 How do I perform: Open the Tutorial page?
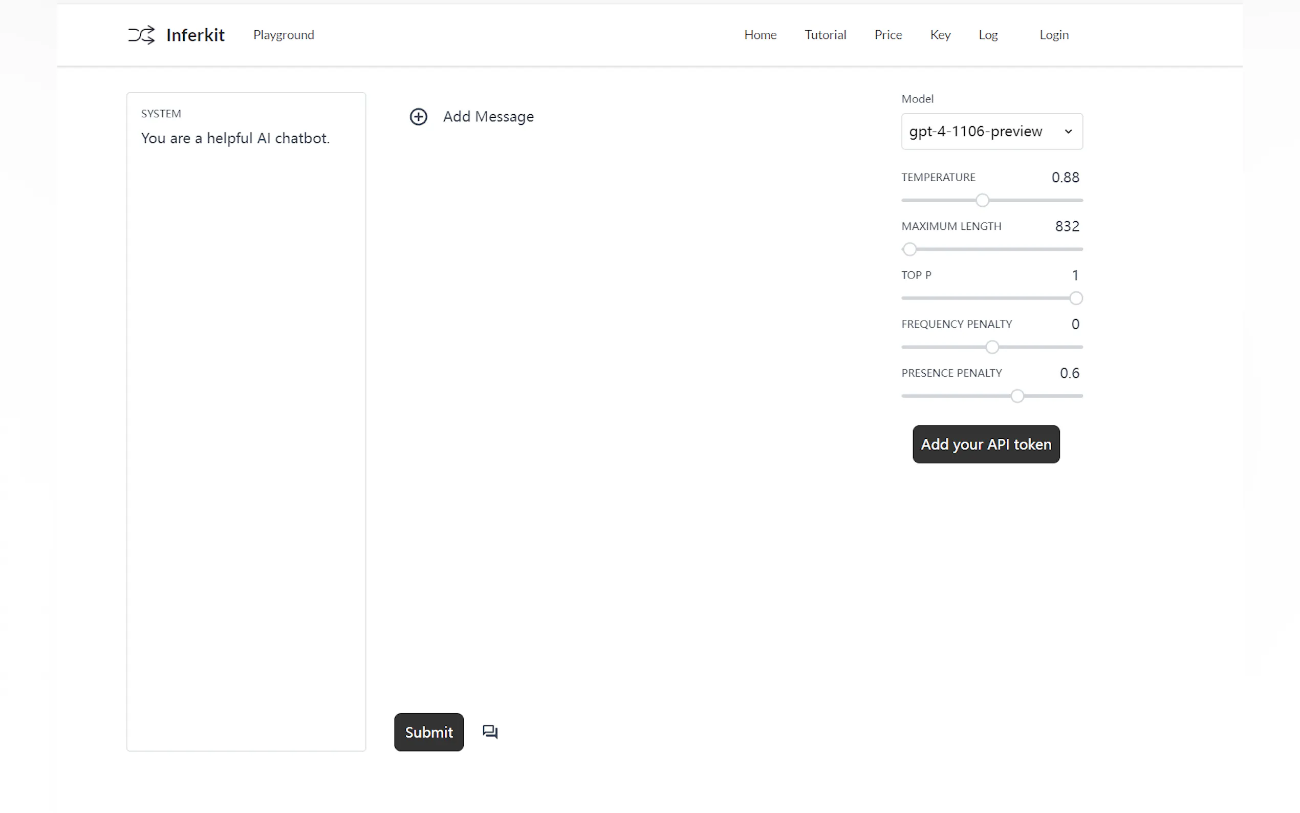(x=825, y=35)
